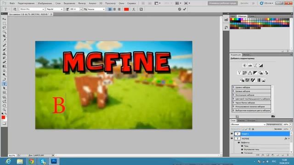Select the Move tool
Viewport: 294px width, 165px height.
(x=4, y=19)
